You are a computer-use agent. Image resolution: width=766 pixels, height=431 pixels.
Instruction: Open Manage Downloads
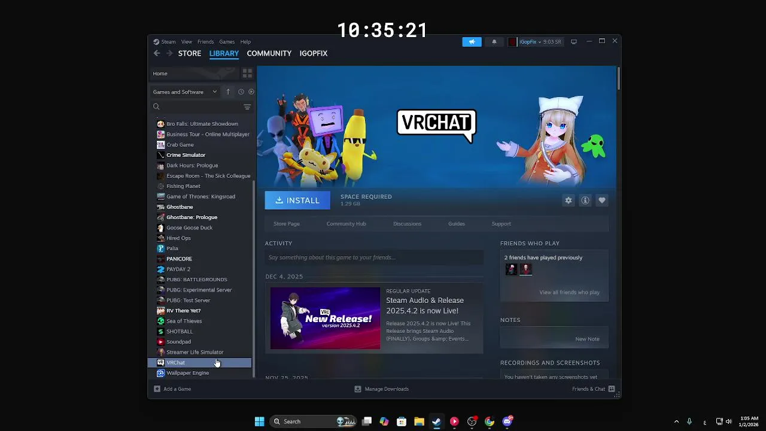[381, 389]
